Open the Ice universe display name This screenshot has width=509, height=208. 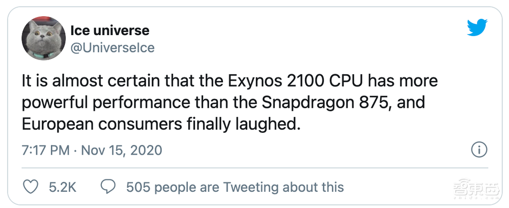109,31
